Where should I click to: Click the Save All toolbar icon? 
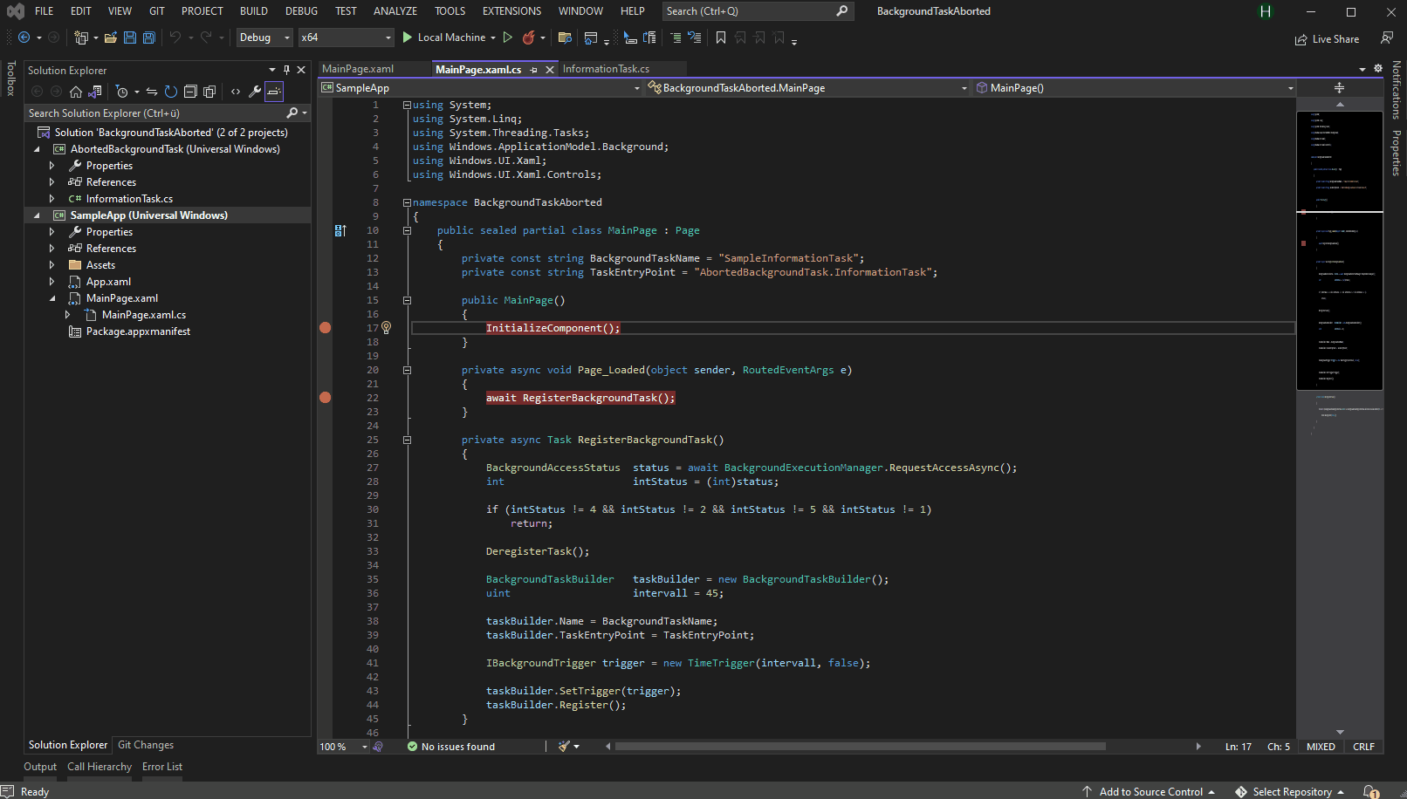[x=148, y=38]
